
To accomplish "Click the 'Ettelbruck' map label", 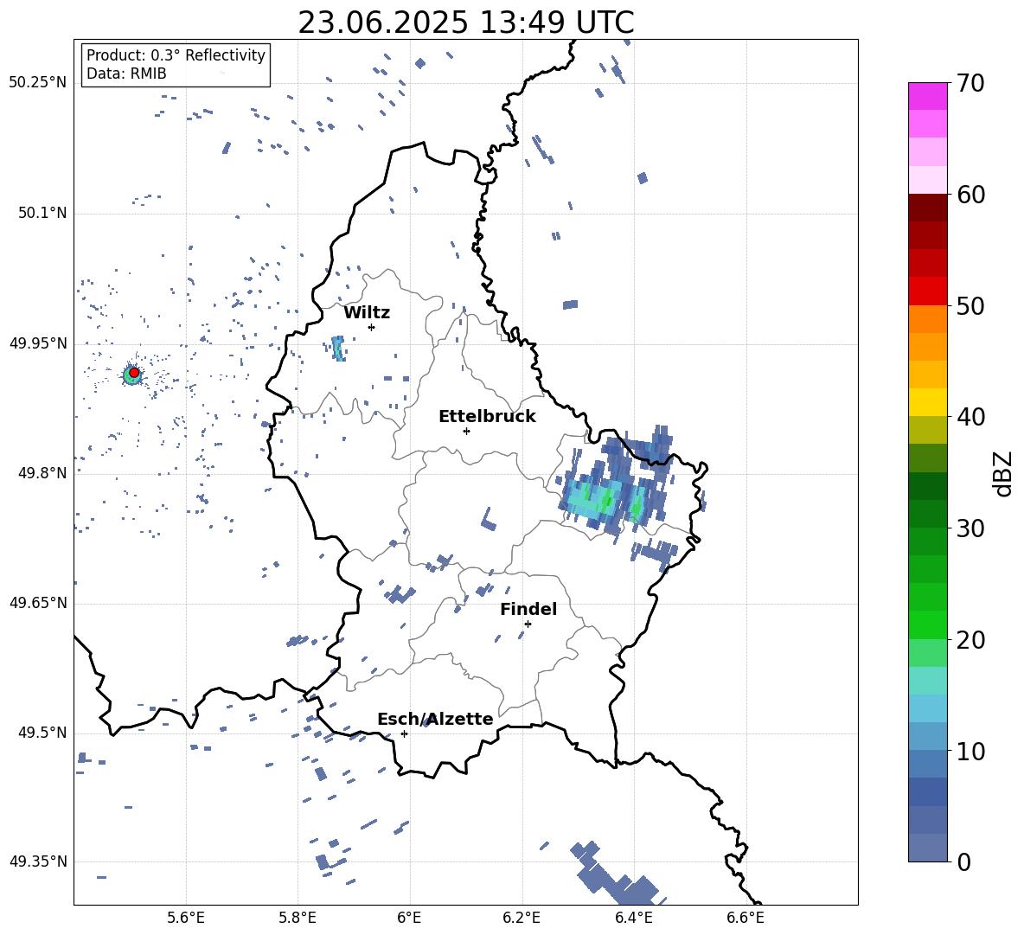I will 487,417.
